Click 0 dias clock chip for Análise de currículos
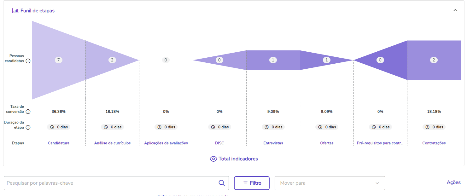467x196 pixels. coord(112,127)
